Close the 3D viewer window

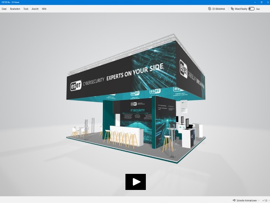coord(267,2)
